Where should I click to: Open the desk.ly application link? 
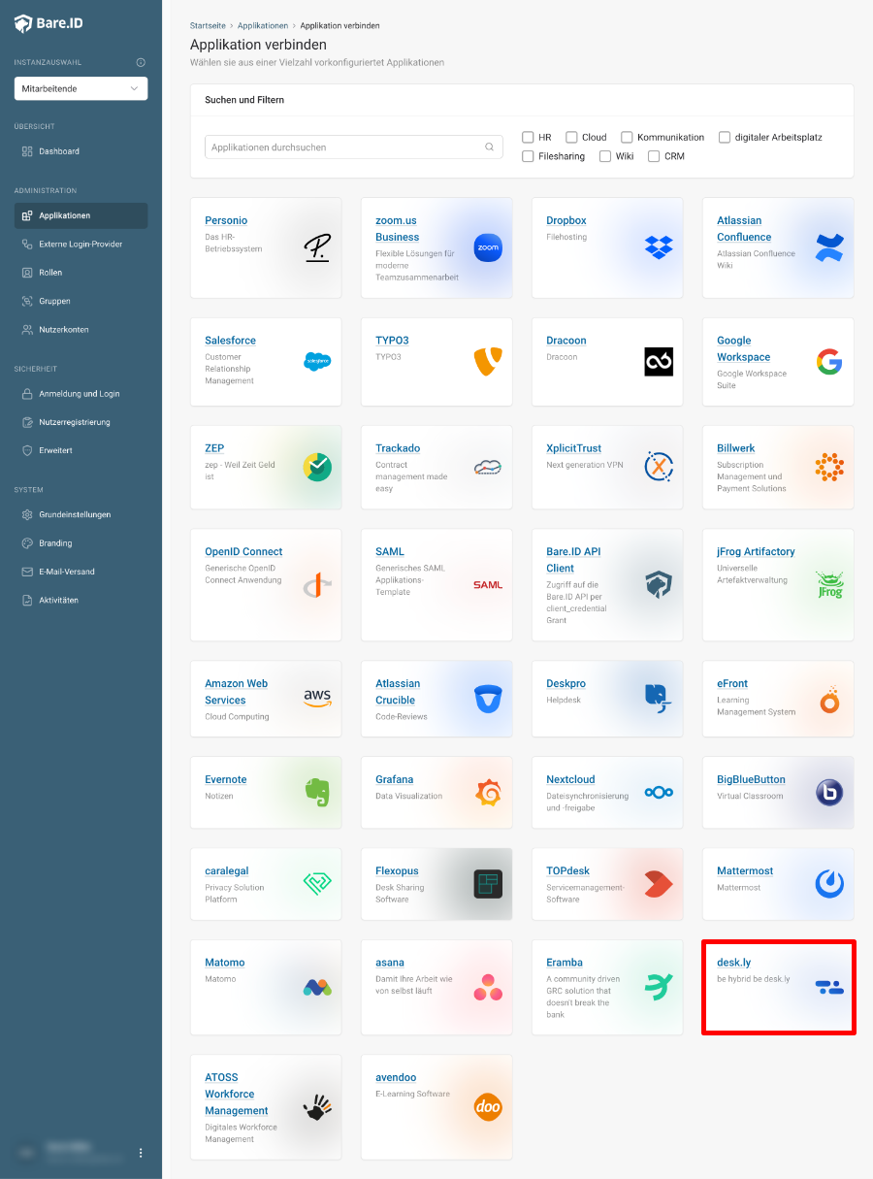point(734,963)
